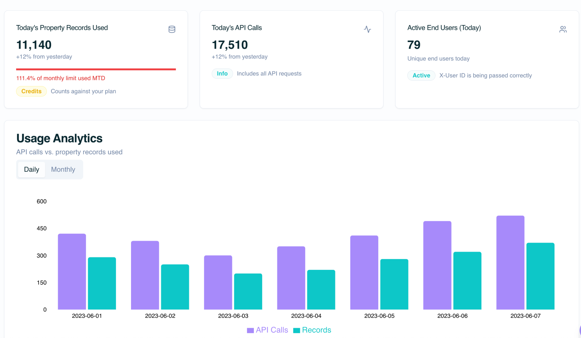Click the 'Unique end users today' text
This screenshot has height=338, width=581.
pos(439,59)
